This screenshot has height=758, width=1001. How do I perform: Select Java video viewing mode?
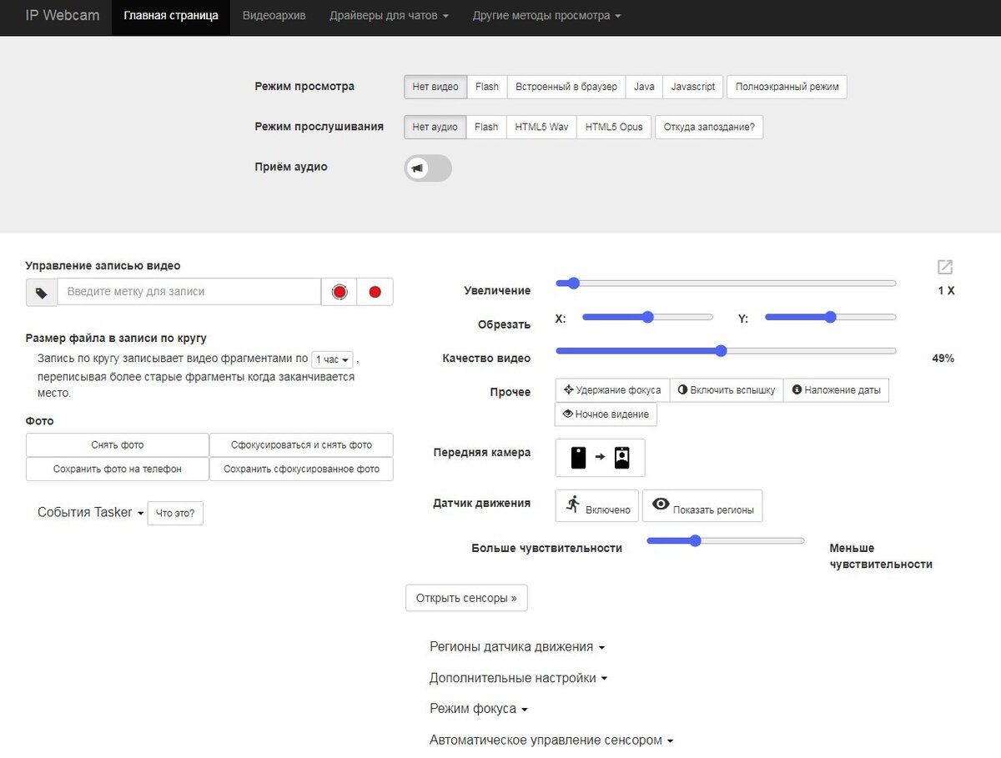point(644,87)
